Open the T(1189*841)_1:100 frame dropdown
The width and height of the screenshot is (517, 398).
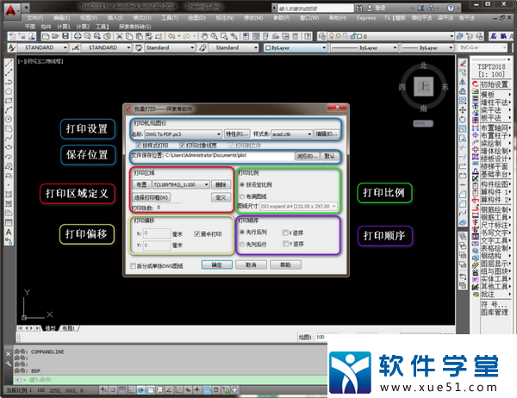pos(205,184)
